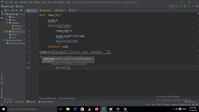Screen dimensions: 199x112
Task: Click UTF-8 encoding in status bar
Action: [160, 105]
